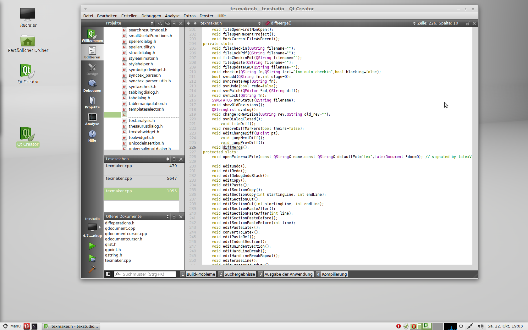Open Persönlicher Ordner desktop icon
Viewport: 528px width, 330px height.
(x=28, y=44)
